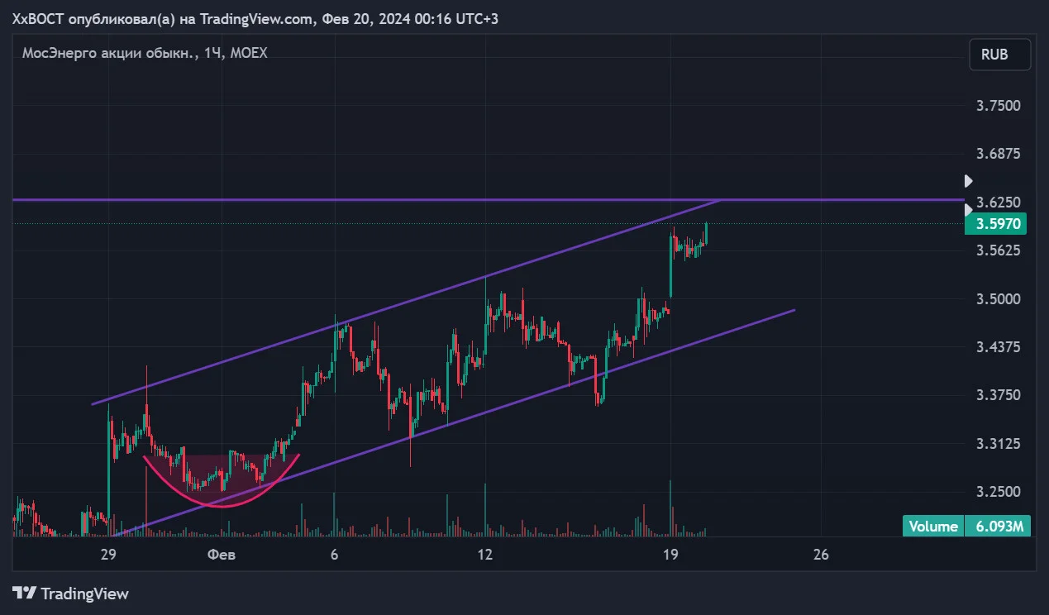The image size is (1049, 615).
Task: Click the 3.3125 price axis label
Action: 998,444
